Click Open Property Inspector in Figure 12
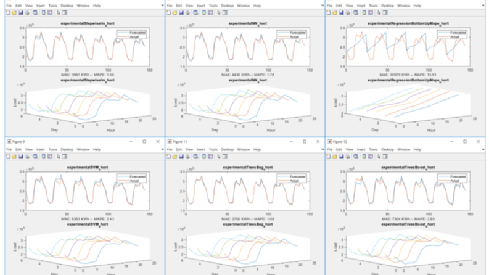The height and width of the screenshot is (275, 489). (385, 157)
